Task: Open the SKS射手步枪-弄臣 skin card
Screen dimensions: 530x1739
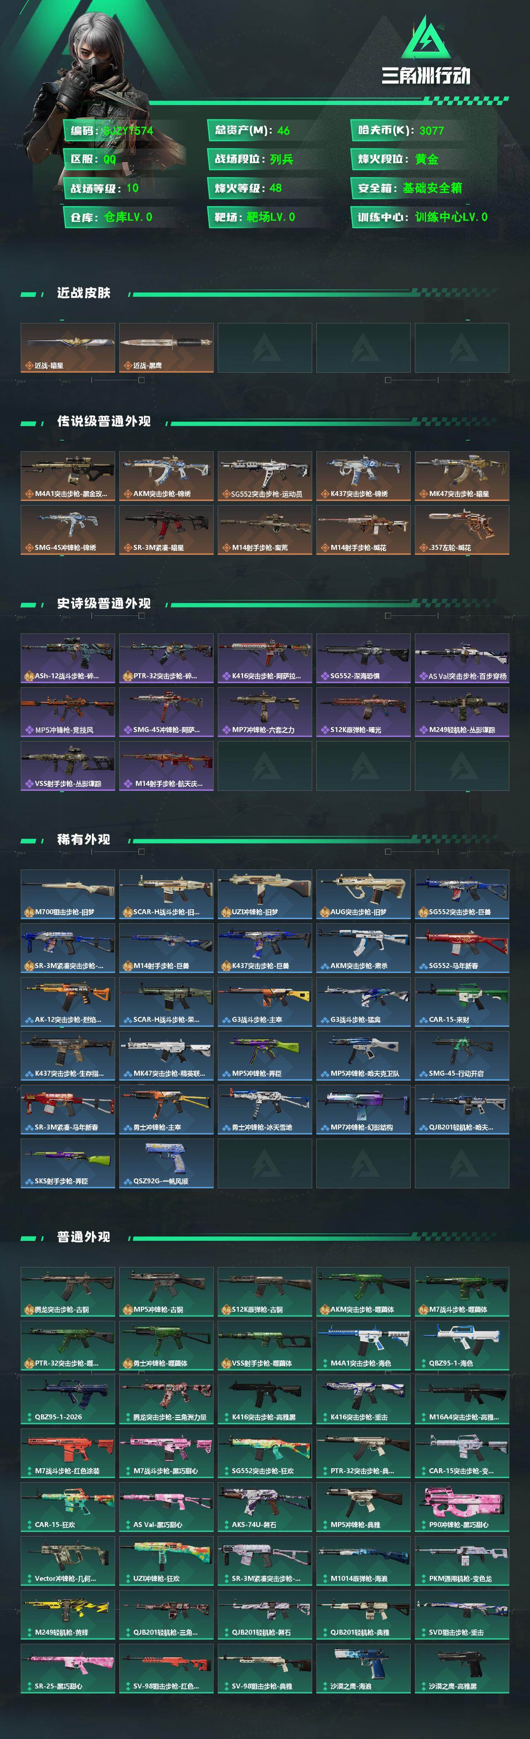Action: click(x=67, y=1163)
